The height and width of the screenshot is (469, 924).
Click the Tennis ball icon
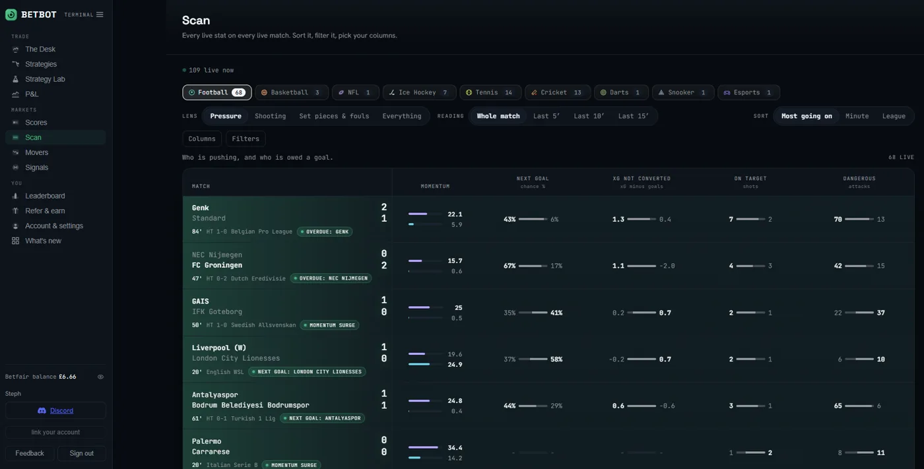[x=469, y=92]
